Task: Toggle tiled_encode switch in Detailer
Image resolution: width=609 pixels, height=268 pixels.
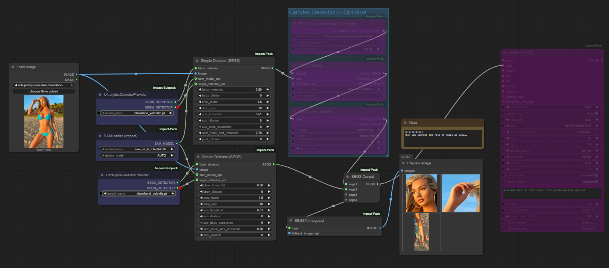Action: pyautogui.click(x=596, y=223)
